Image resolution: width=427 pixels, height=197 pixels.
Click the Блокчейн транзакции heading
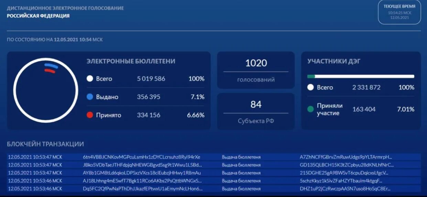[x=45, y=144]
